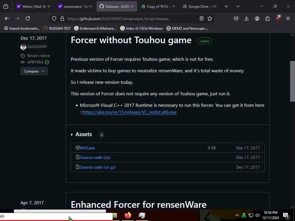Open the Pocket save icon
Screen dimensions: 295x221
point(236,18)
